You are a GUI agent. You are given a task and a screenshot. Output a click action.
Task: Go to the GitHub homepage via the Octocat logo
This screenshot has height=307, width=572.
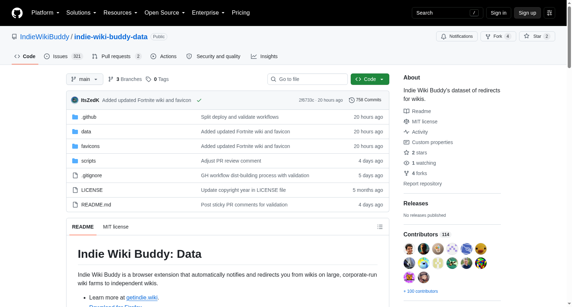pos(17,13)
